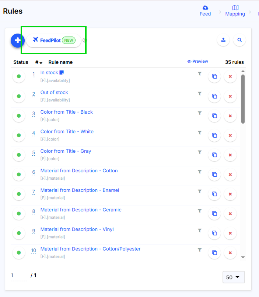Click the blue plus add rule button

[x=17, y=40]
